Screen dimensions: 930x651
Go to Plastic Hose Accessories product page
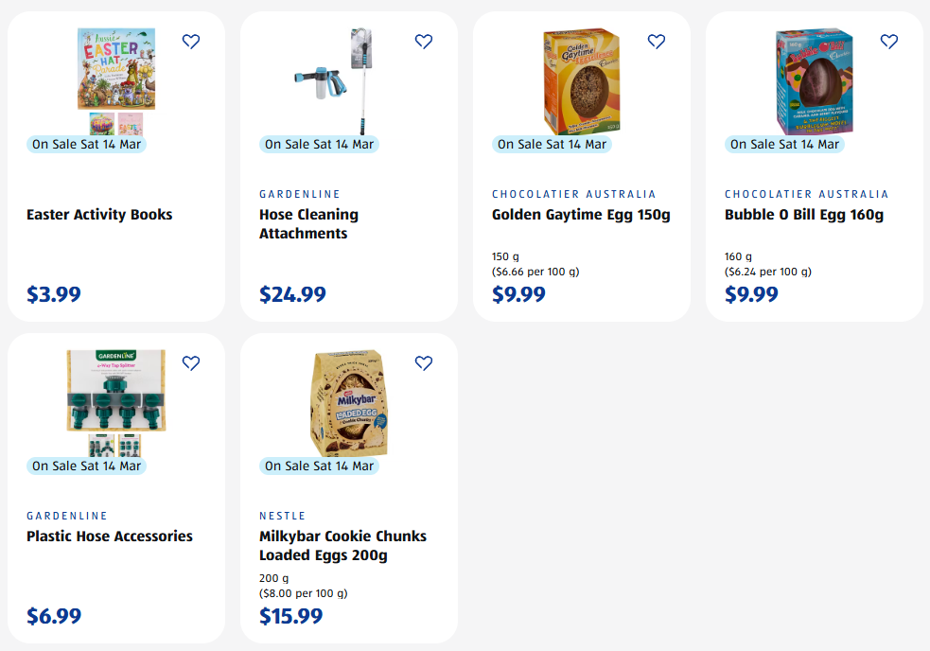(x=110, y=537)
